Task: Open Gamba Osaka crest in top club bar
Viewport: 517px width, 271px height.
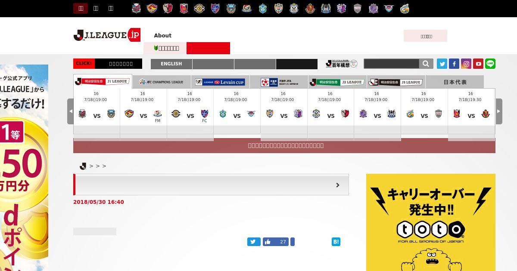Action: (x=326, y=8)
